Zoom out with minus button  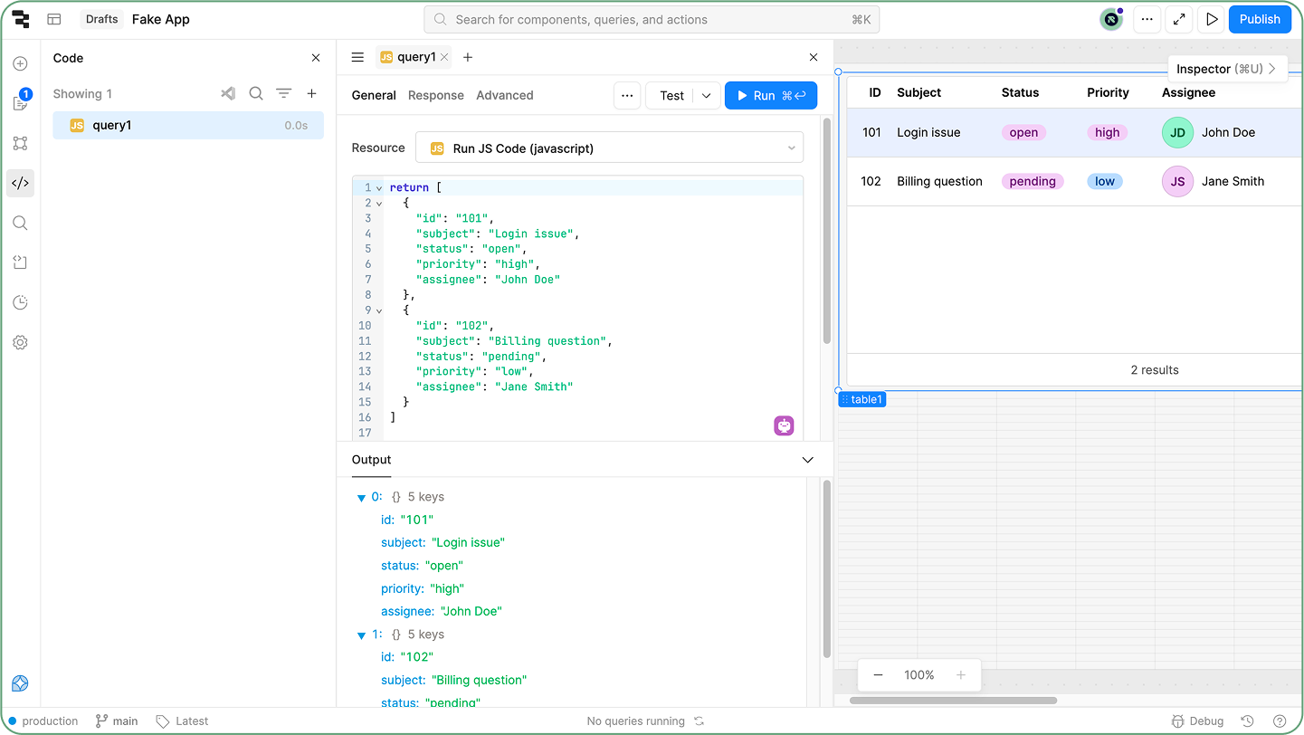point(878,675)
